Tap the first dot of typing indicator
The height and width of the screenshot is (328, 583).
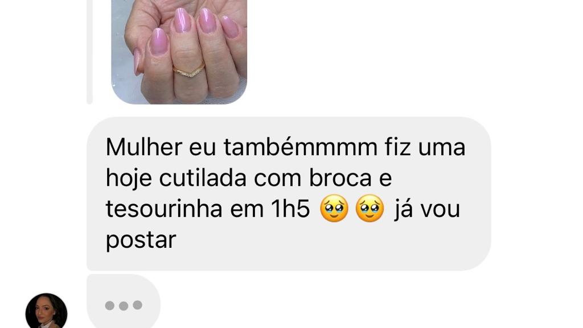[110, 305]
